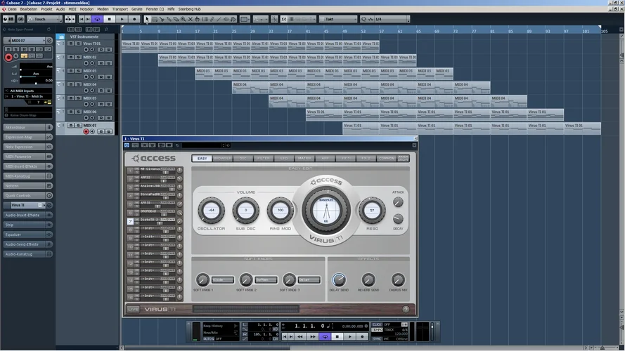Open the Geräte menu
The width and height of the screenshot is (625, 351).
point(136,9)
